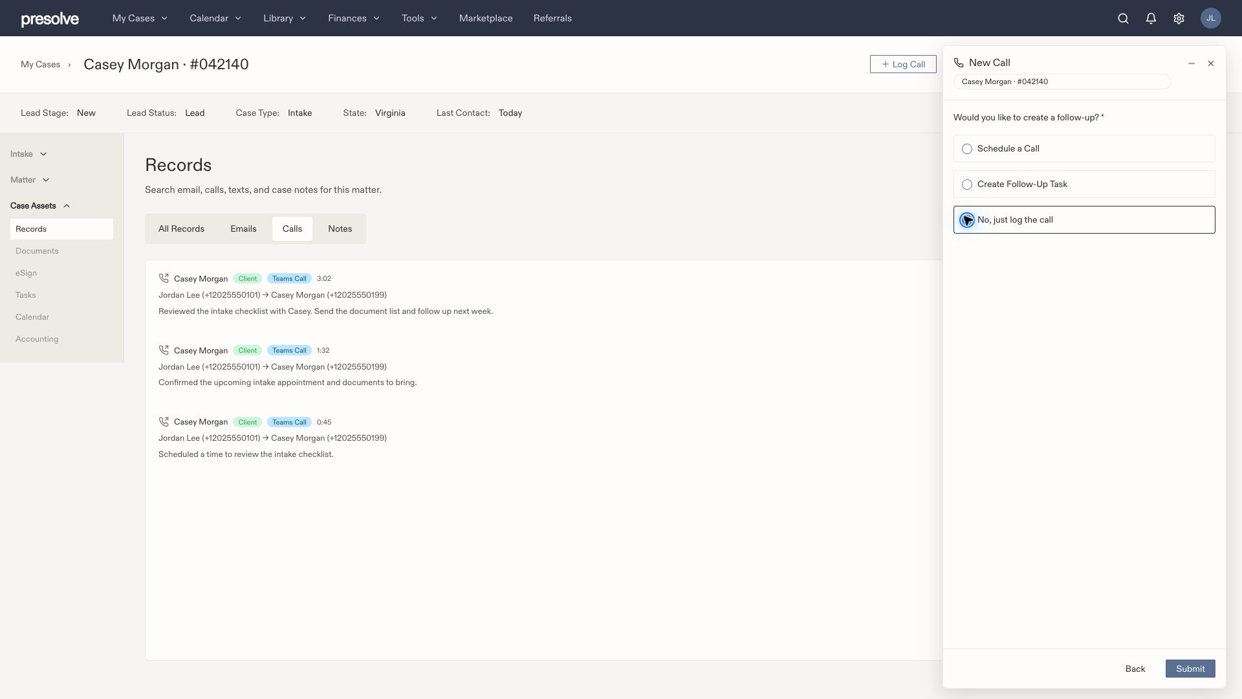Close the New Call panel
The height and width of the screenshot is (699, 1242).
coord(1211,63)
